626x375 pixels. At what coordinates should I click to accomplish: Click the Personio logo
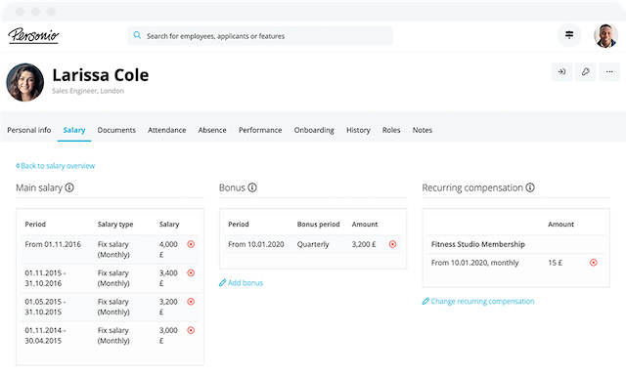(33, 36)
